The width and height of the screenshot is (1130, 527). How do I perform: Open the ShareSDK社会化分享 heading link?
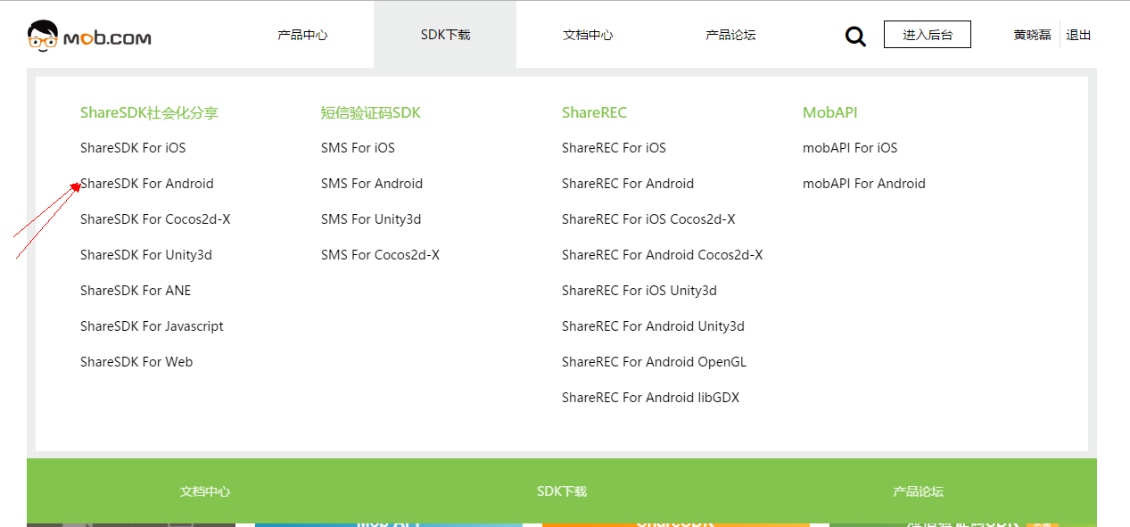click(x=149, y=112)
